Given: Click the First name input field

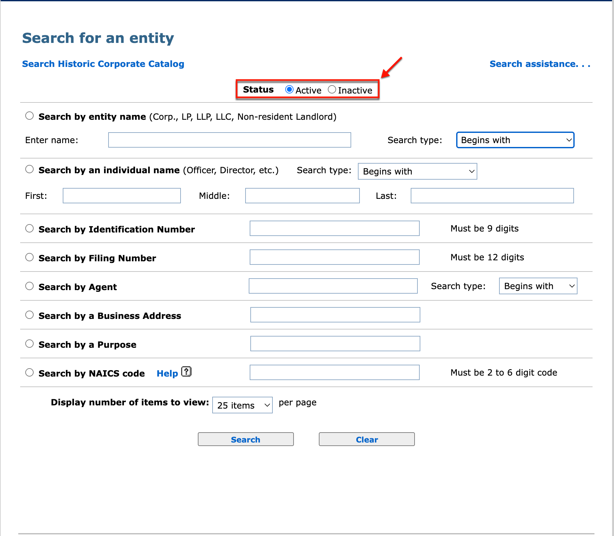Looking at the screenshot, I should pos(122,196).
